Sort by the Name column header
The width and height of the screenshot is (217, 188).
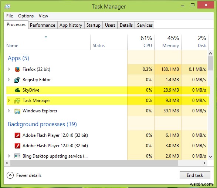pyautogui.click(x=47, y=42)
